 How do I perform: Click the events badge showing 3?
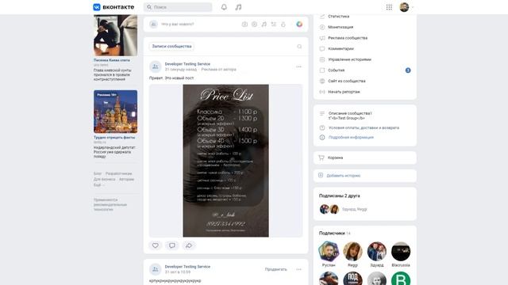tap(408, 70)
